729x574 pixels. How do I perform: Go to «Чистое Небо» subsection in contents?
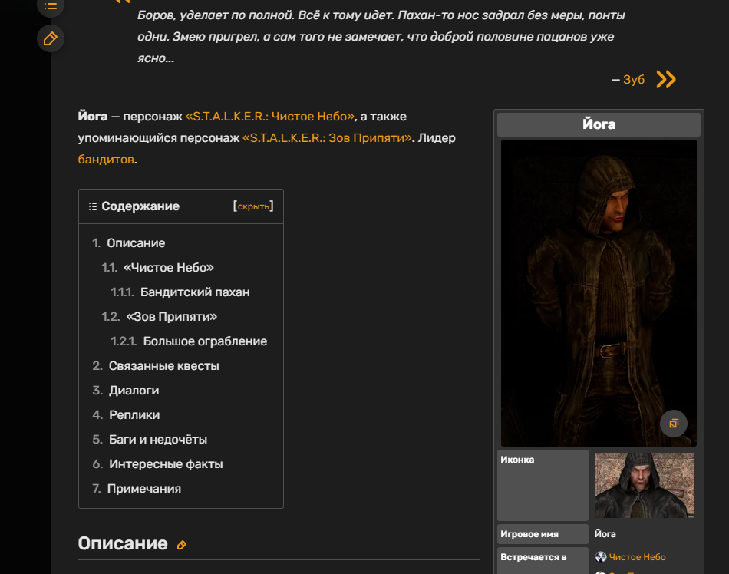pos(168,268)
